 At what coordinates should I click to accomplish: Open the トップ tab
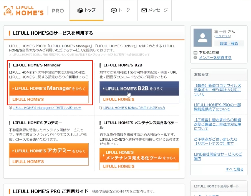86,10
